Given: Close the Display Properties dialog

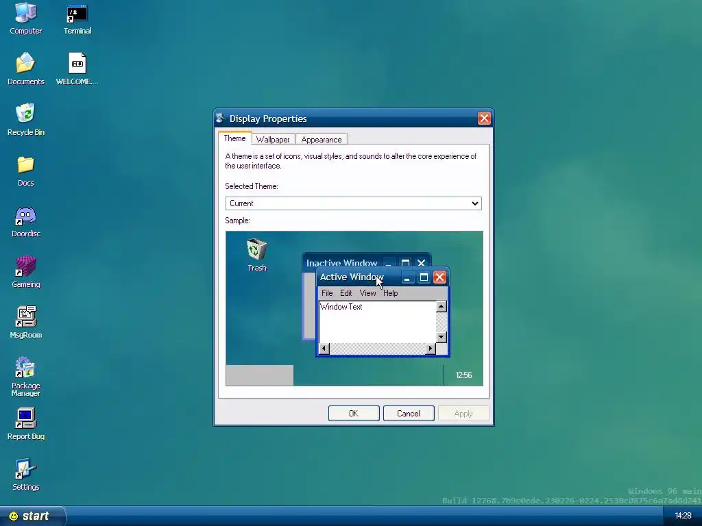Looking at the screenshot, I should pos(484,118).
